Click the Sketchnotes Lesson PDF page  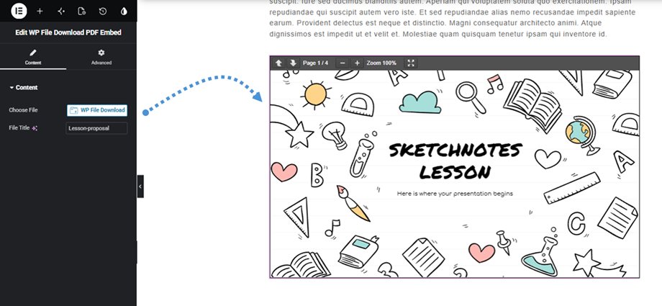pyautogui.click(x=455, y=174)
